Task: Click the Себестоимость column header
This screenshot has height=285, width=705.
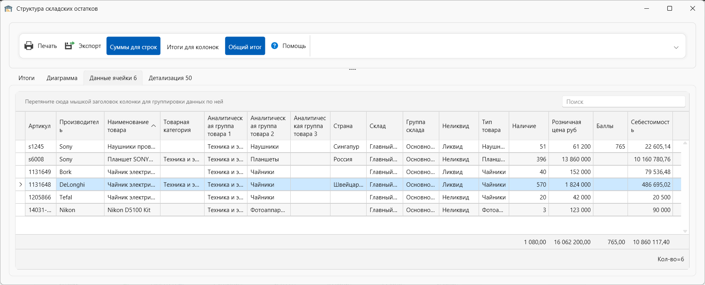Action: tap(650, 126)
